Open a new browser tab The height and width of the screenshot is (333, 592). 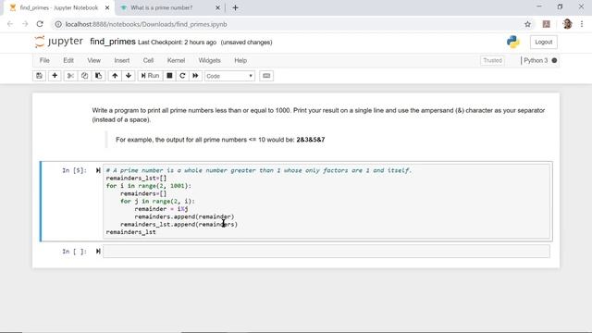point(235,7)
